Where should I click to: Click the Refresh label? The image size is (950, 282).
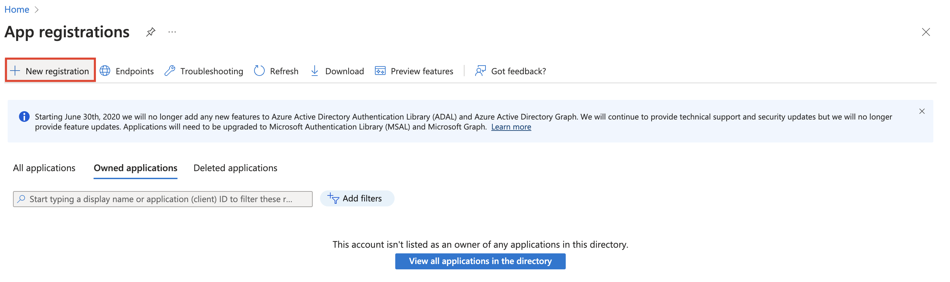click(284, 71)
